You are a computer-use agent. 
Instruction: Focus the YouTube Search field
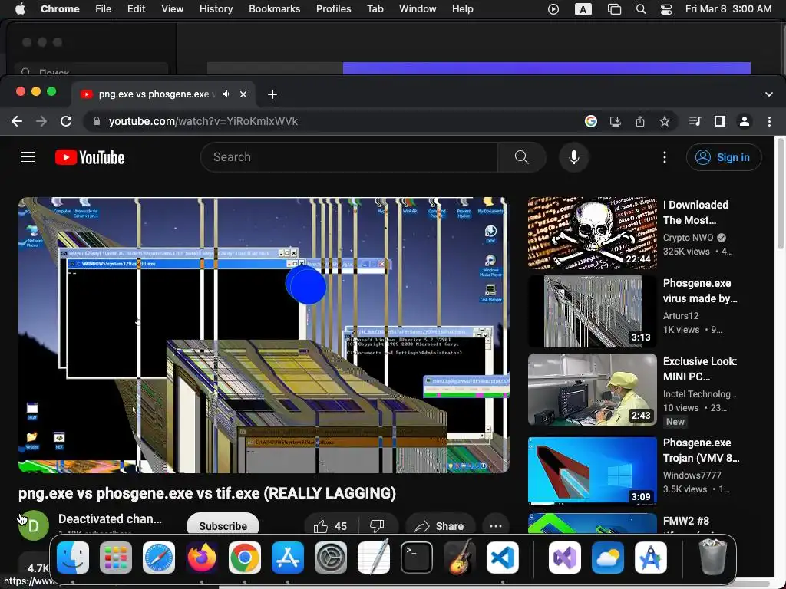pos(349,157)
